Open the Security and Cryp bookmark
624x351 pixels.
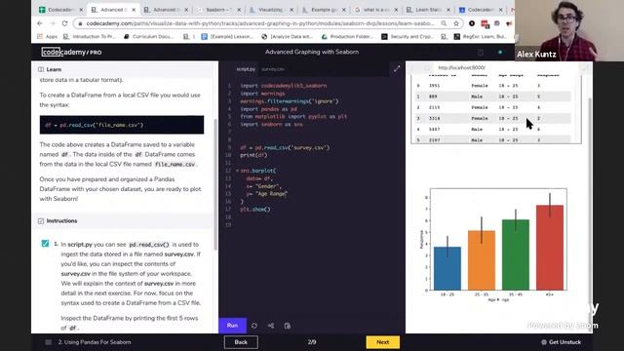click(409, 37)
